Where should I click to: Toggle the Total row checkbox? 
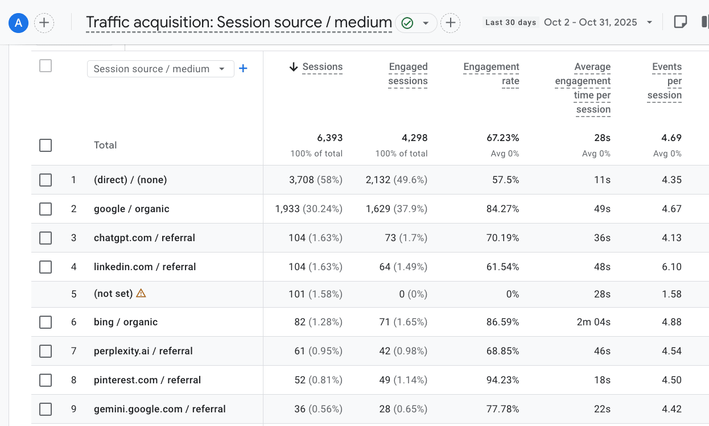tap(46, 145)
